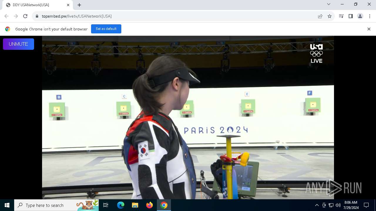View site information lock icon
The image size is (376, 211).
[x=37, y=16]
